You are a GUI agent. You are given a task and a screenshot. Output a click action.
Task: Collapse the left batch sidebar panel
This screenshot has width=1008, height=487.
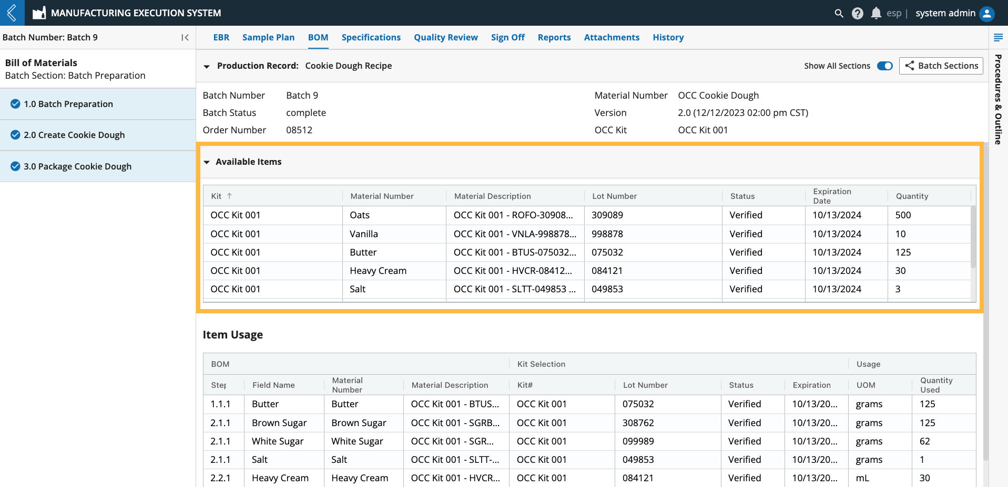(185, 37)
